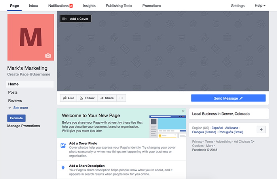Viewport: 277px width, 179px height.
Task: Open page Settings
Action: [238, 6]
